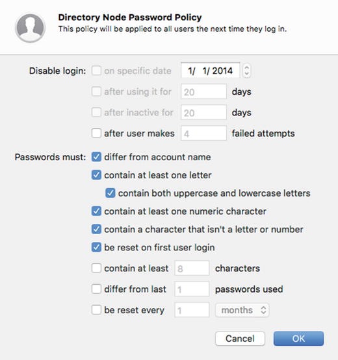Enable 'contain at least' characters checkbox
Viewport: 338px width, 360px height.
point(96,268)
